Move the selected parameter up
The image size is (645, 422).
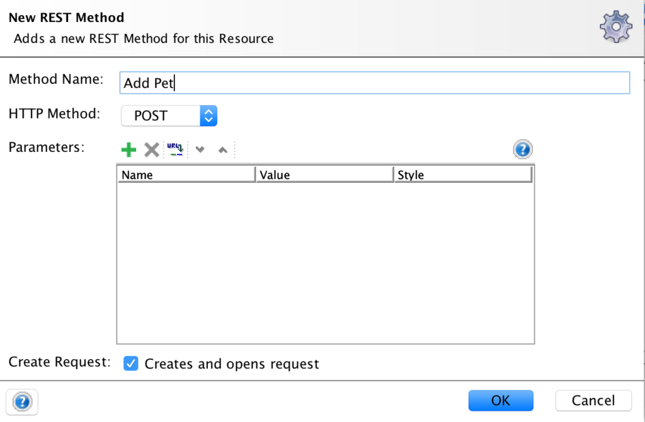point(222,149)
